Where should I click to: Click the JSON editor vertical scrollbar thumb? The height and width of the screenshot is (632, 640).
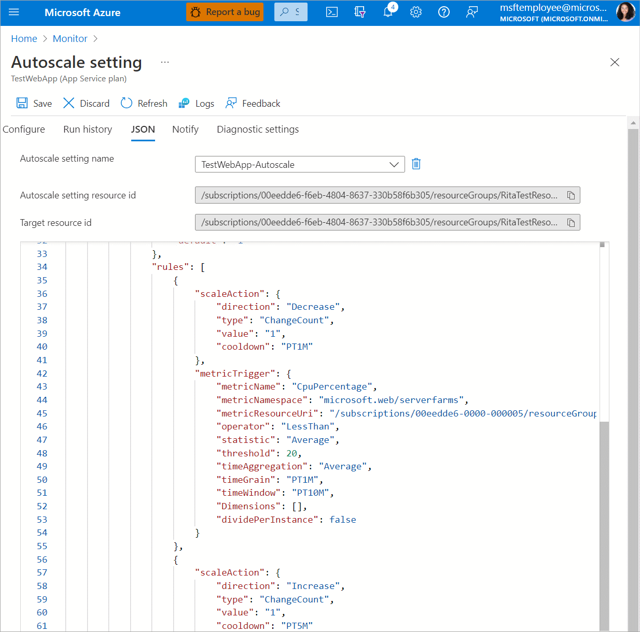click(x=604, y=518)
